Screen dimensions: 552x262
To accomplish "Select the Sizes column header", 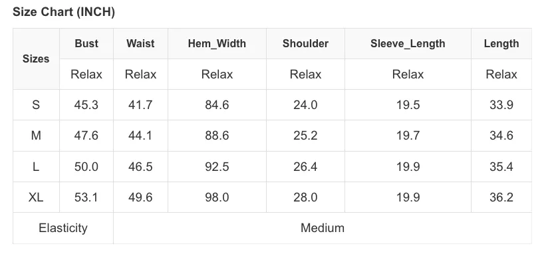I will [36, 59].
